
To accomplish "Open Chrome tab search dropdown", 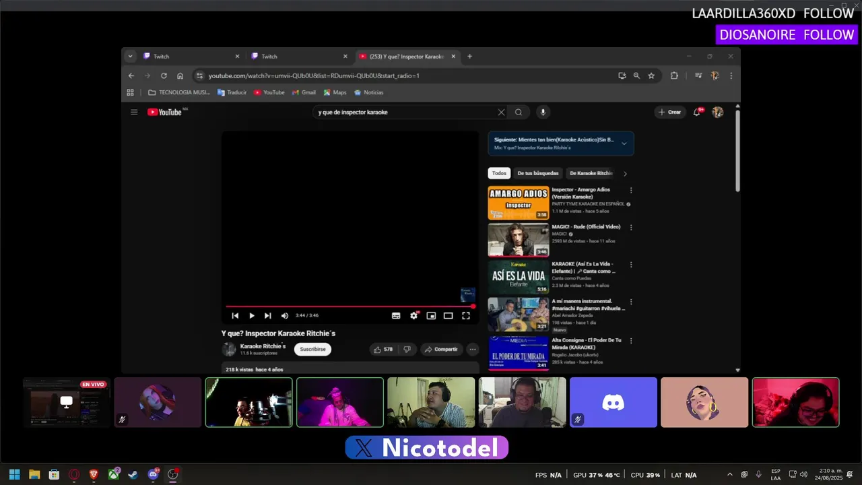I will click(x=130, y=57).
